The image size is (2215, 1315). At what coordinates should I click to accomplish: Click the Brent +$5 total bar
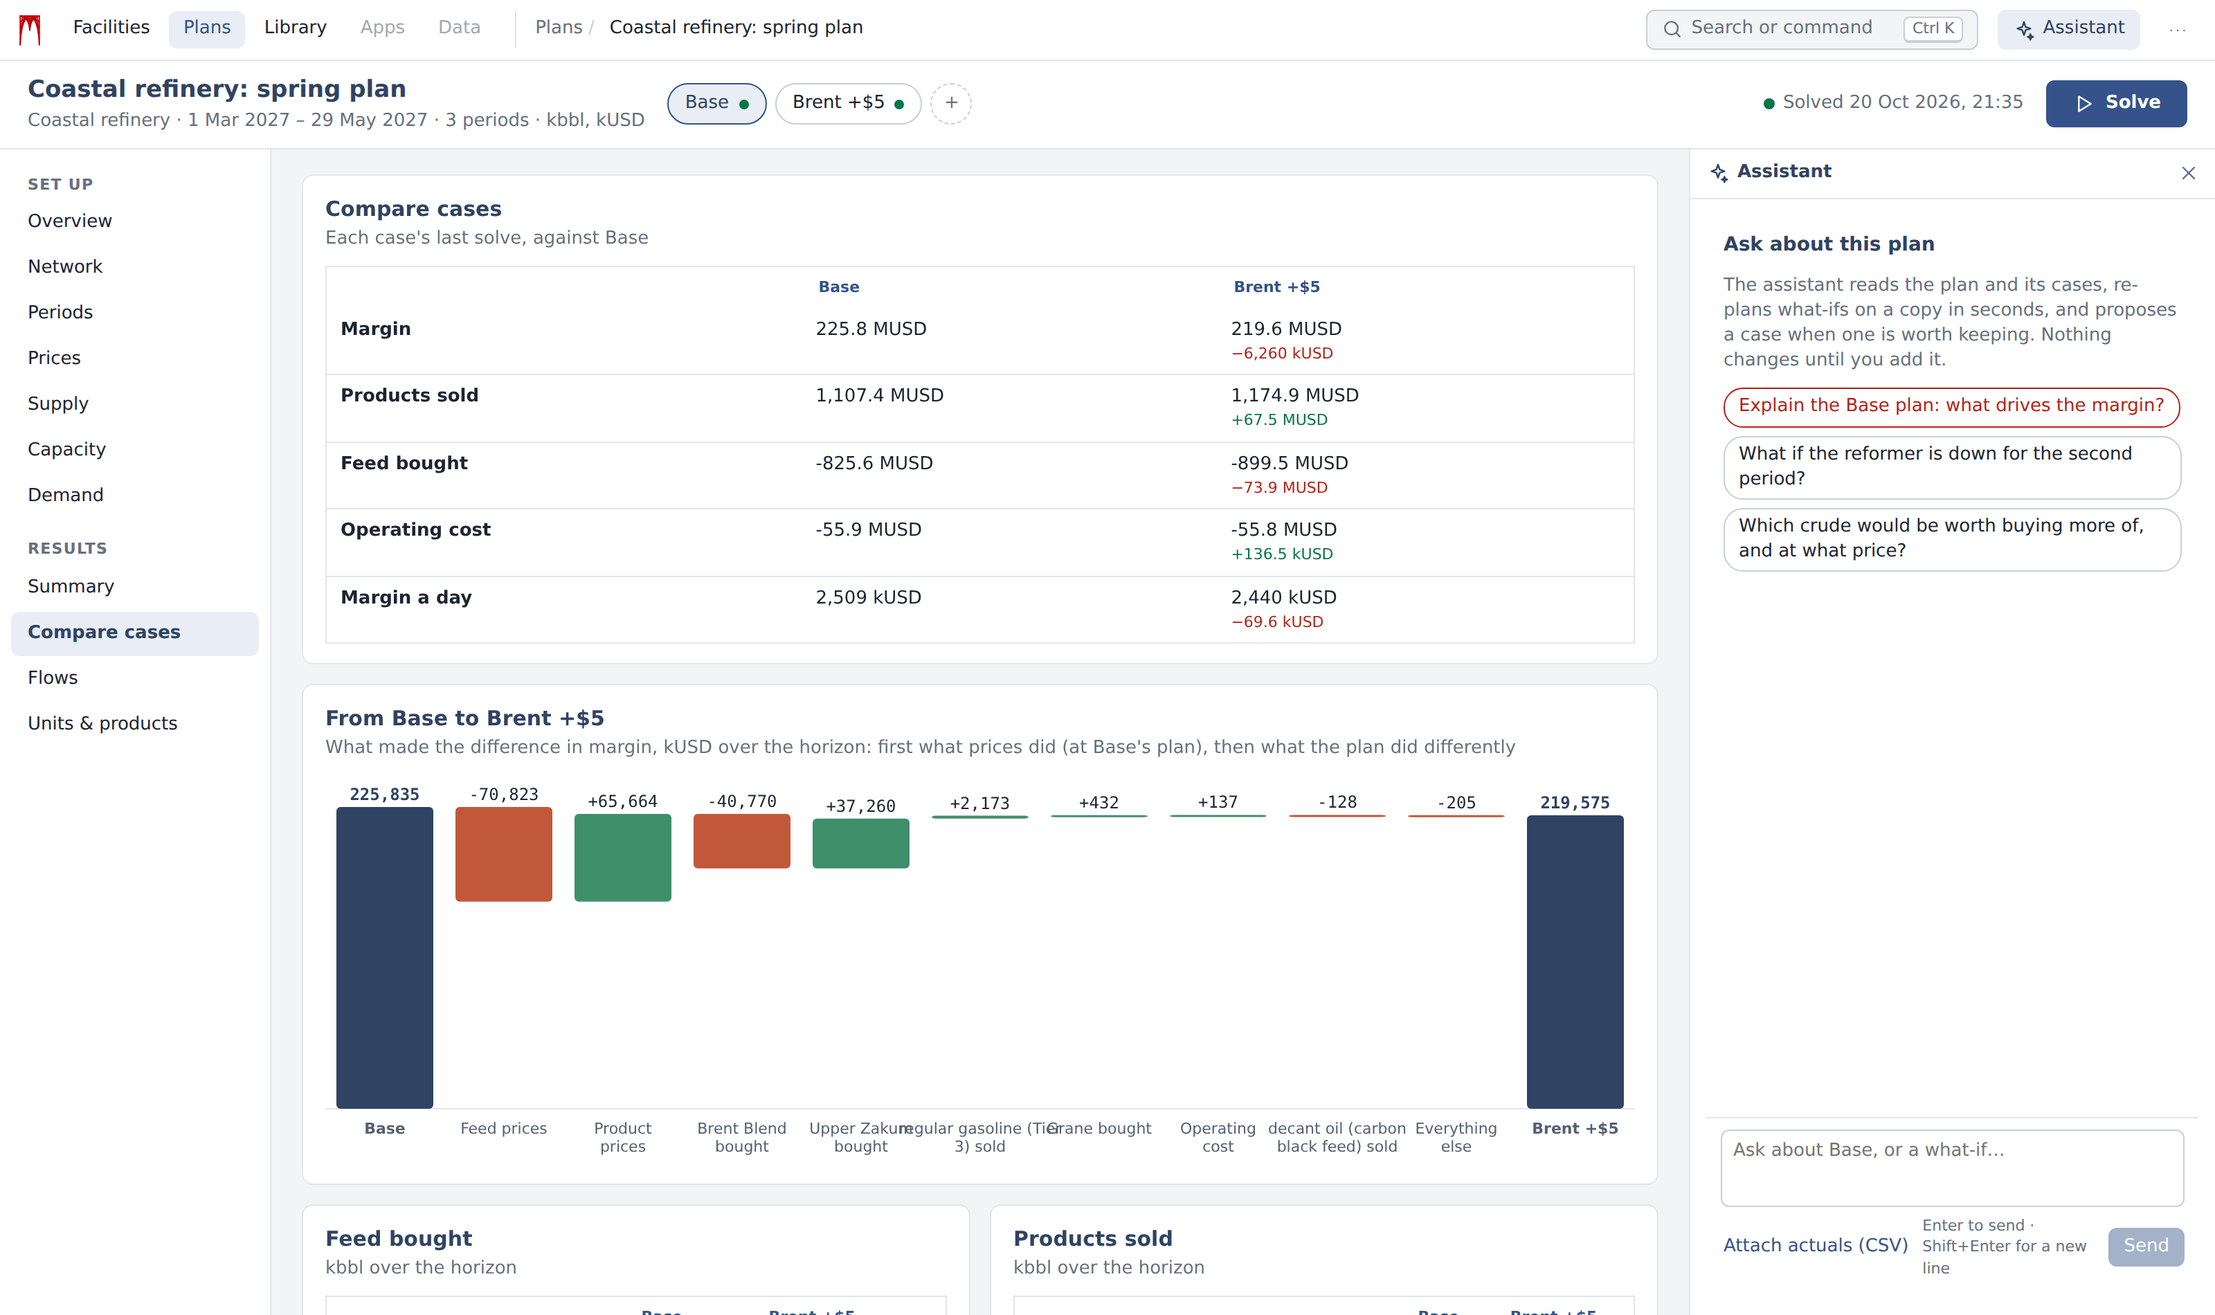point(1575,961)
